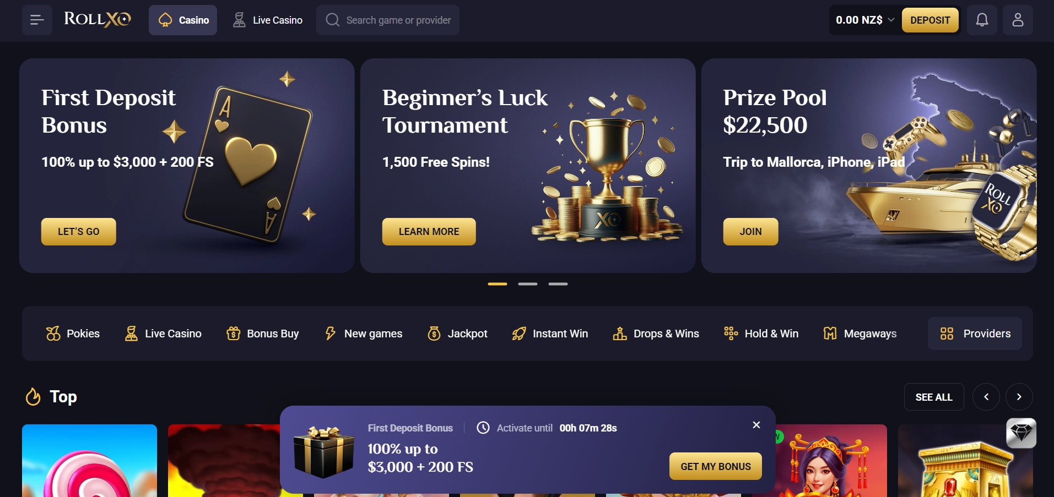Show previous Top games arrow

point(986,397)
